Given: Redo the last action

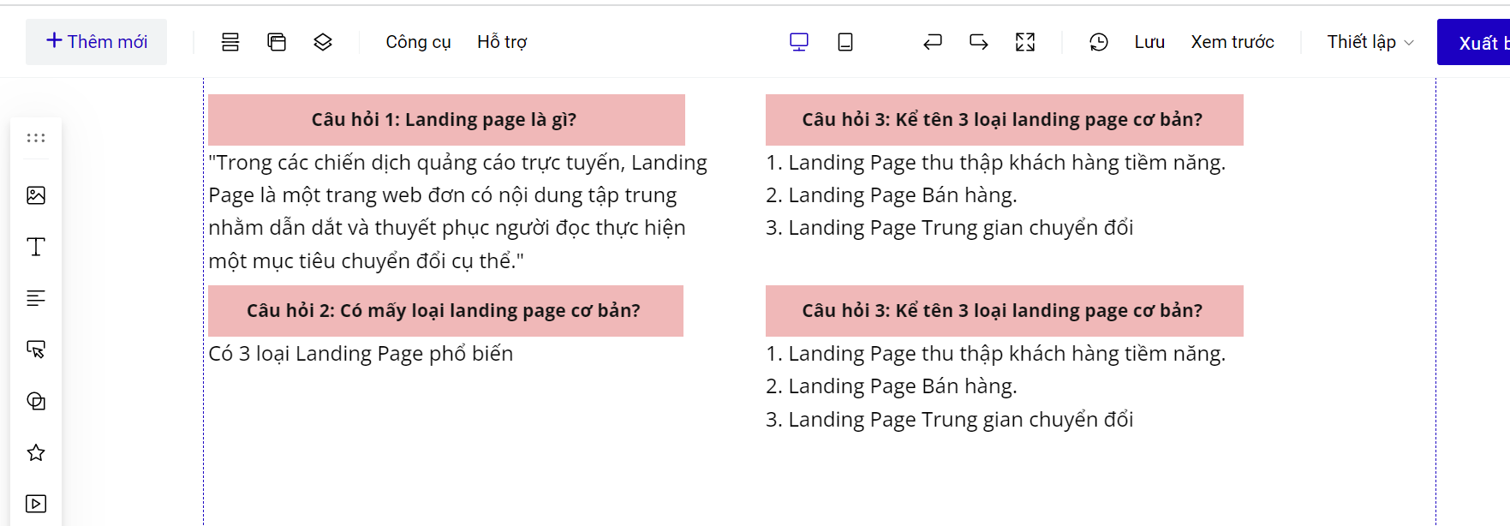Looking at the screenshot, I should 979,42.
